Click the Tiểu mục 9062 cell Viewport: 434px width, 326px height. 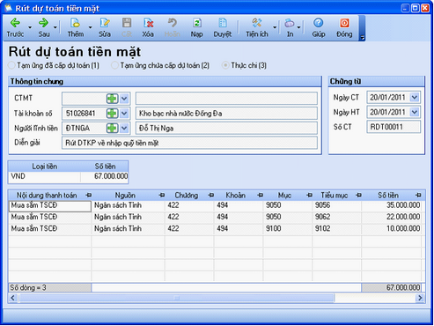point(336,217)
